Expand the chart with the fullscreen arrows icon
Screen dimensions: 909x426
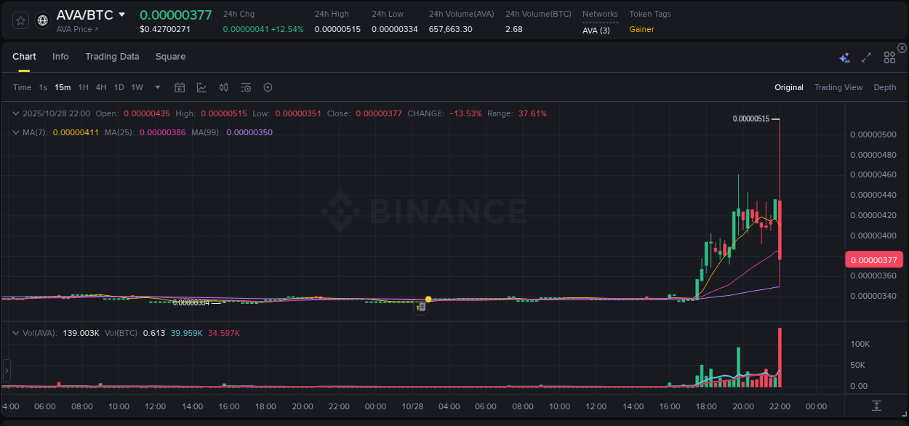[866, 57]
